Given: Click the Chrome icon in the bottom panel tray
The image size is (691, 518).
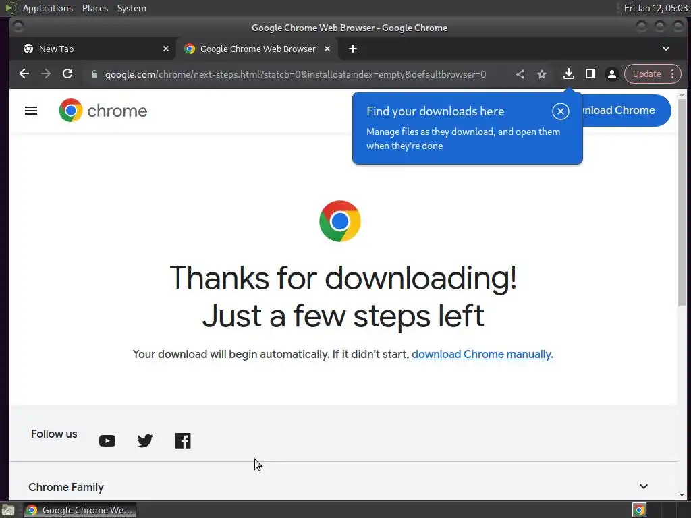Looking at the screenshot, I should (639, 510).
